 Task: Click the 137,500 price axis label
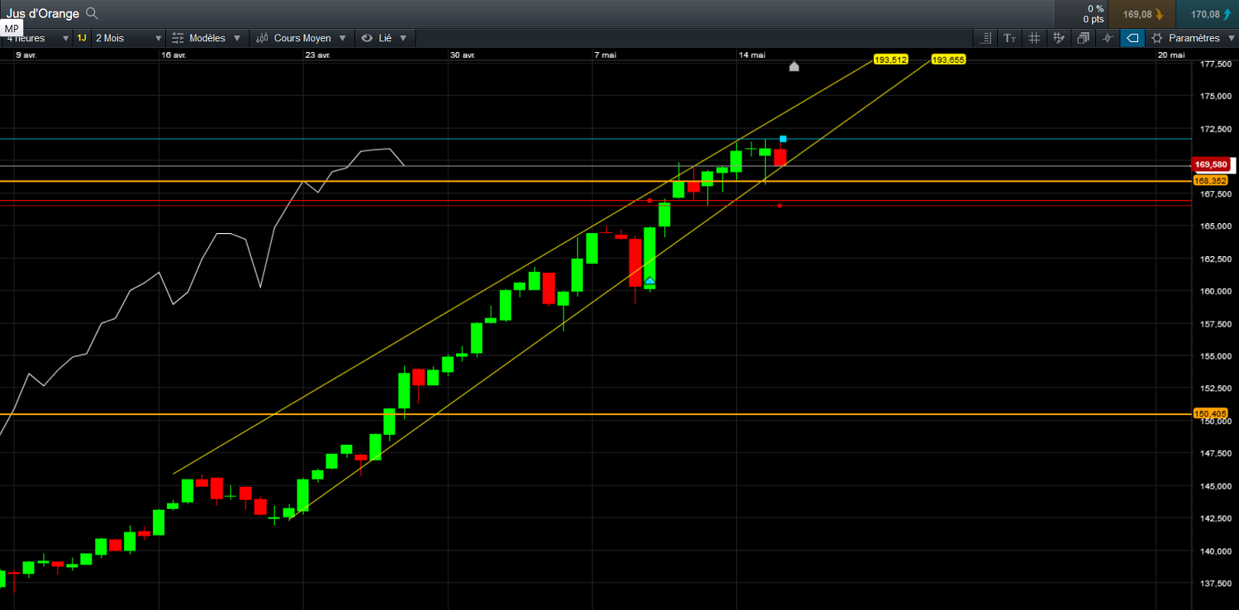point(1214,584)
